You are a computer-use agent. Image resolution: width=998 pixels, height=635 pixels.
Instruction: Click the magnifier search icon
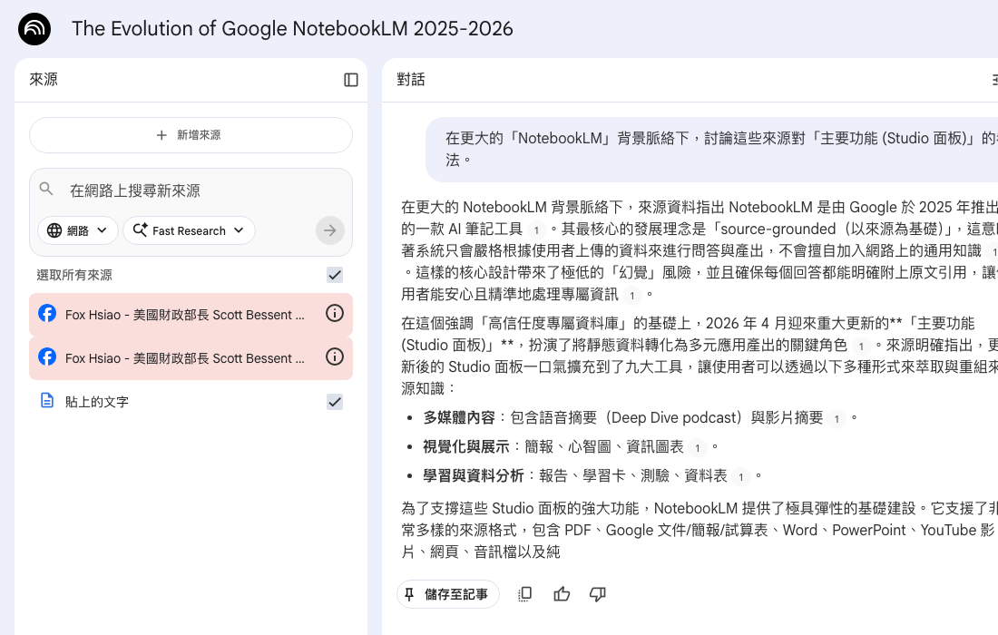point(46,189)
